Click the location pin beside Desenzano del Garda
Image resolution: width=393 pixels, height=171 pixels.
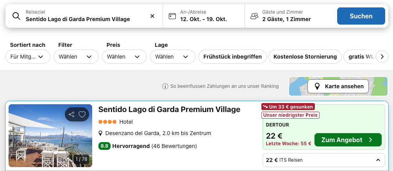pyautogui.click(x=100, y=133)
